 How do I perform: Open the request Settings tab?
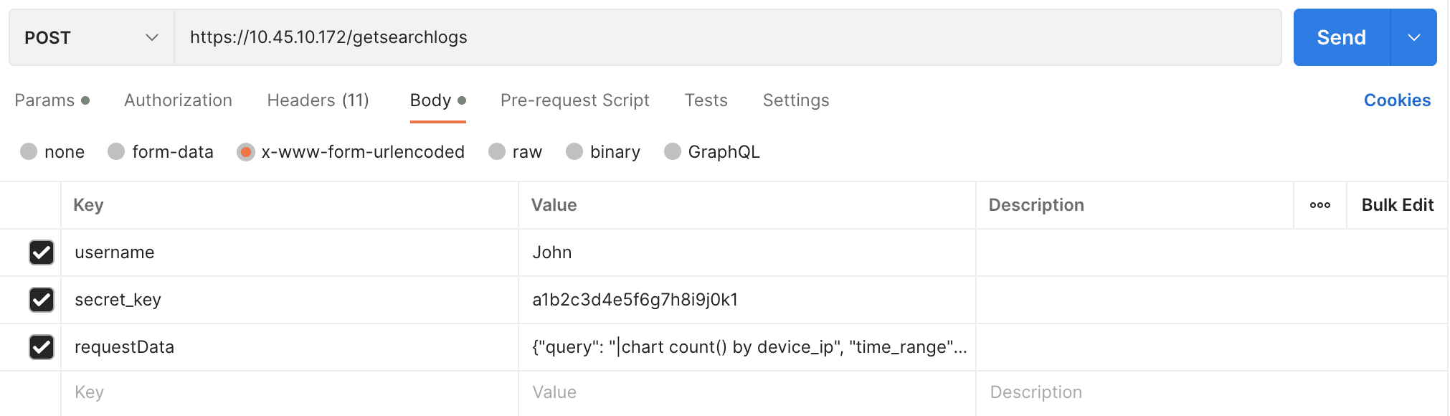(x=795, y=100)
